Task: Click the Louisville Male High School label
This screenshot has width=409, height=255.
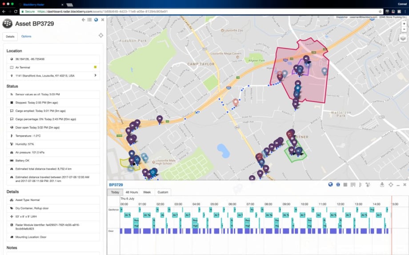Action: coord(165,162)
